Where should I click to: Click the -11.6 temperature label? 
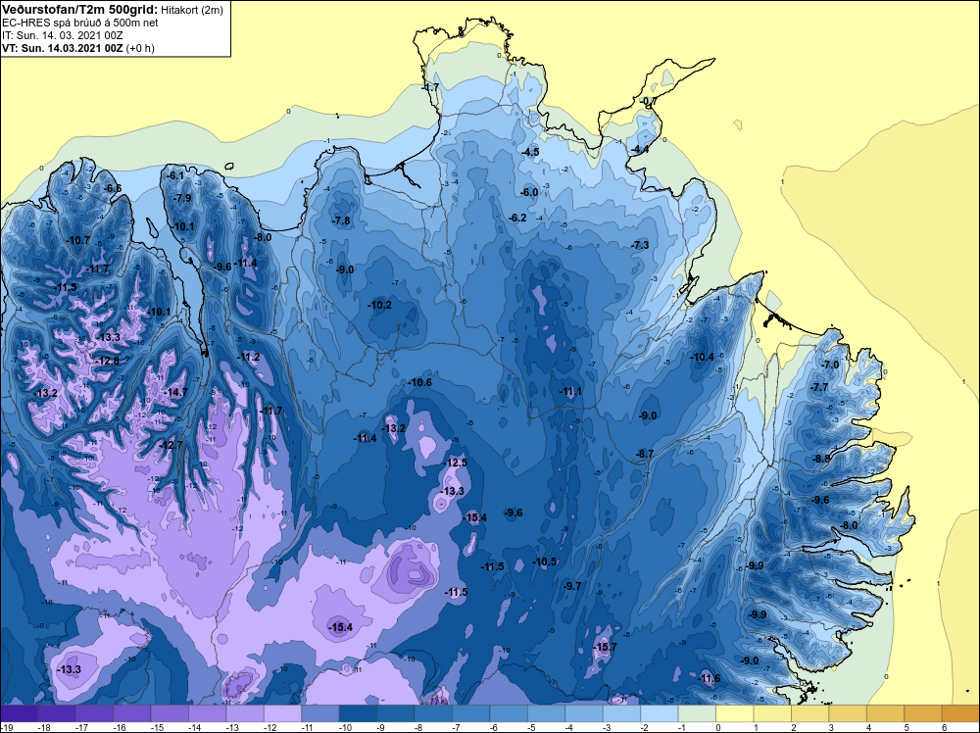point(710,679)
